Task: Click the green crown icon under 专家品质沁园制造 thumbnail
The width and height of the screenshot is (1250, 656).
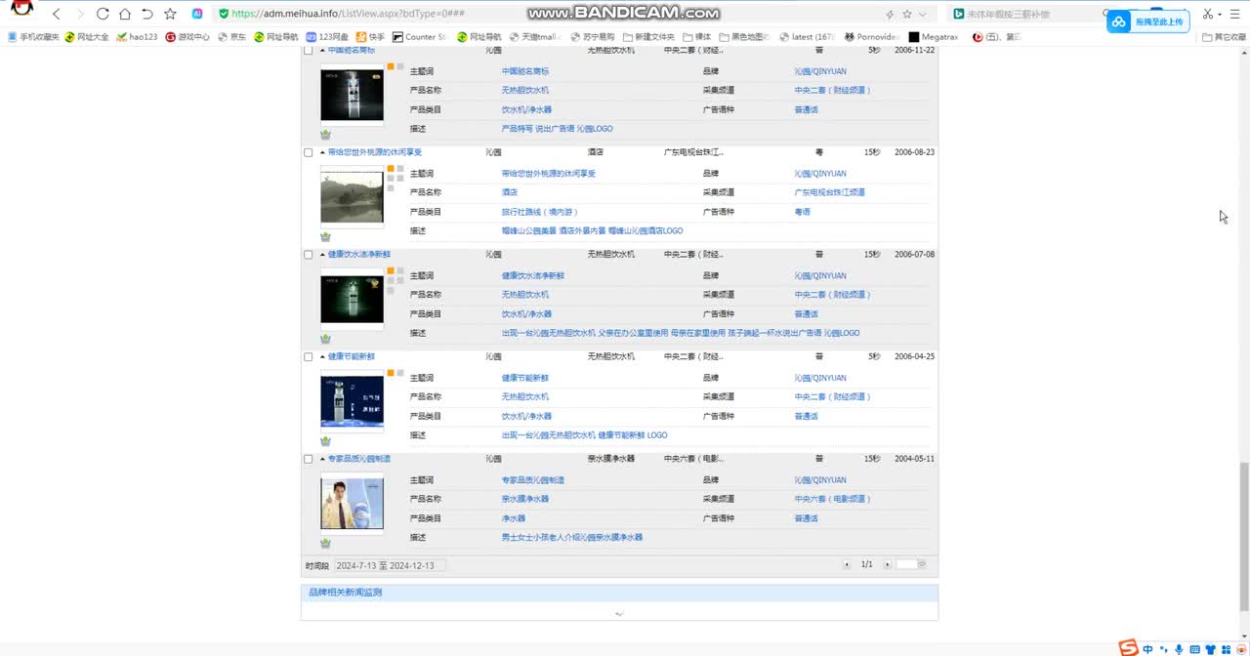Action: [x=325, y=544]
